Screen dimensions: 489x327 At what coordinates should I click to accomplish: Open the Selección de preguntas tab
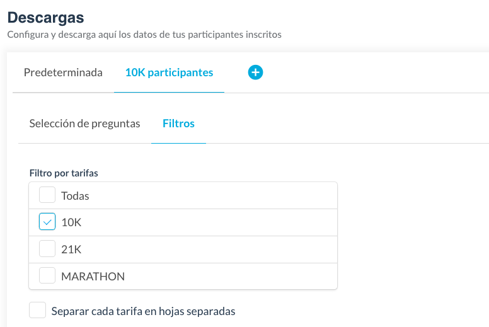[84, 123]
